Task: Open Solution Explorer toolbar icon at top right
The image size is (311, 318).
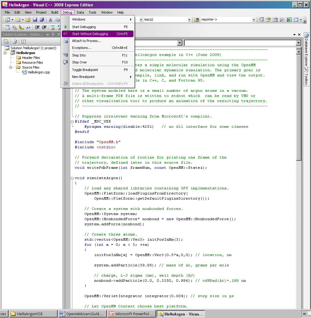Action: 261,20
